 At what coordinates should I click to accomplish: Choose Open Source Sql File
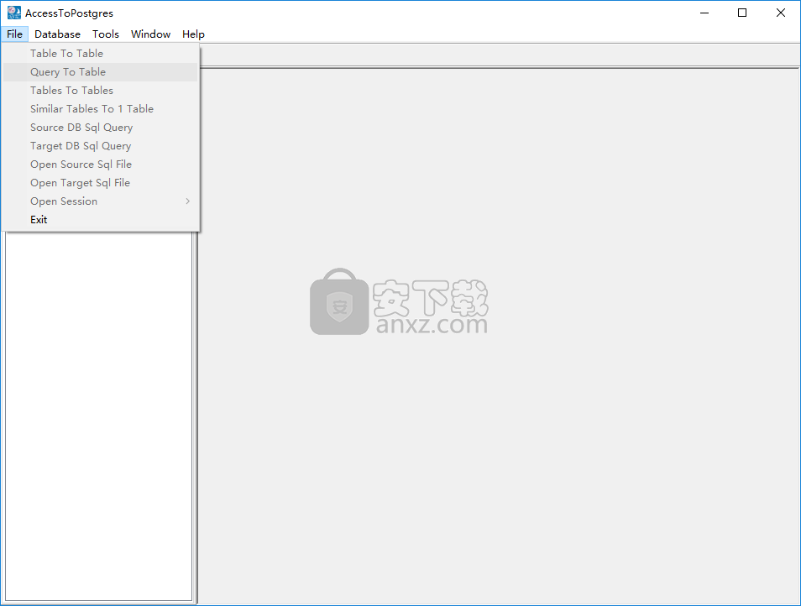point(100,165)
